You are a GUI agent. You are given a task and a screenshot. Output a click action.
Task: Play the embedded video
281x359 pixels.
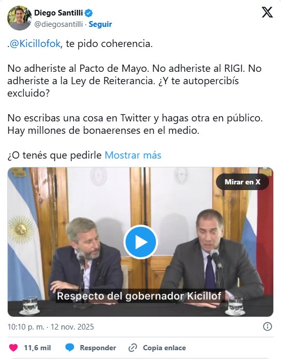click(x=140, y=242)
